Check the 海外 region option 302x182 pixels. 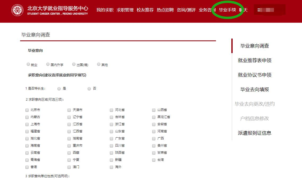click(x=111, y=167)
